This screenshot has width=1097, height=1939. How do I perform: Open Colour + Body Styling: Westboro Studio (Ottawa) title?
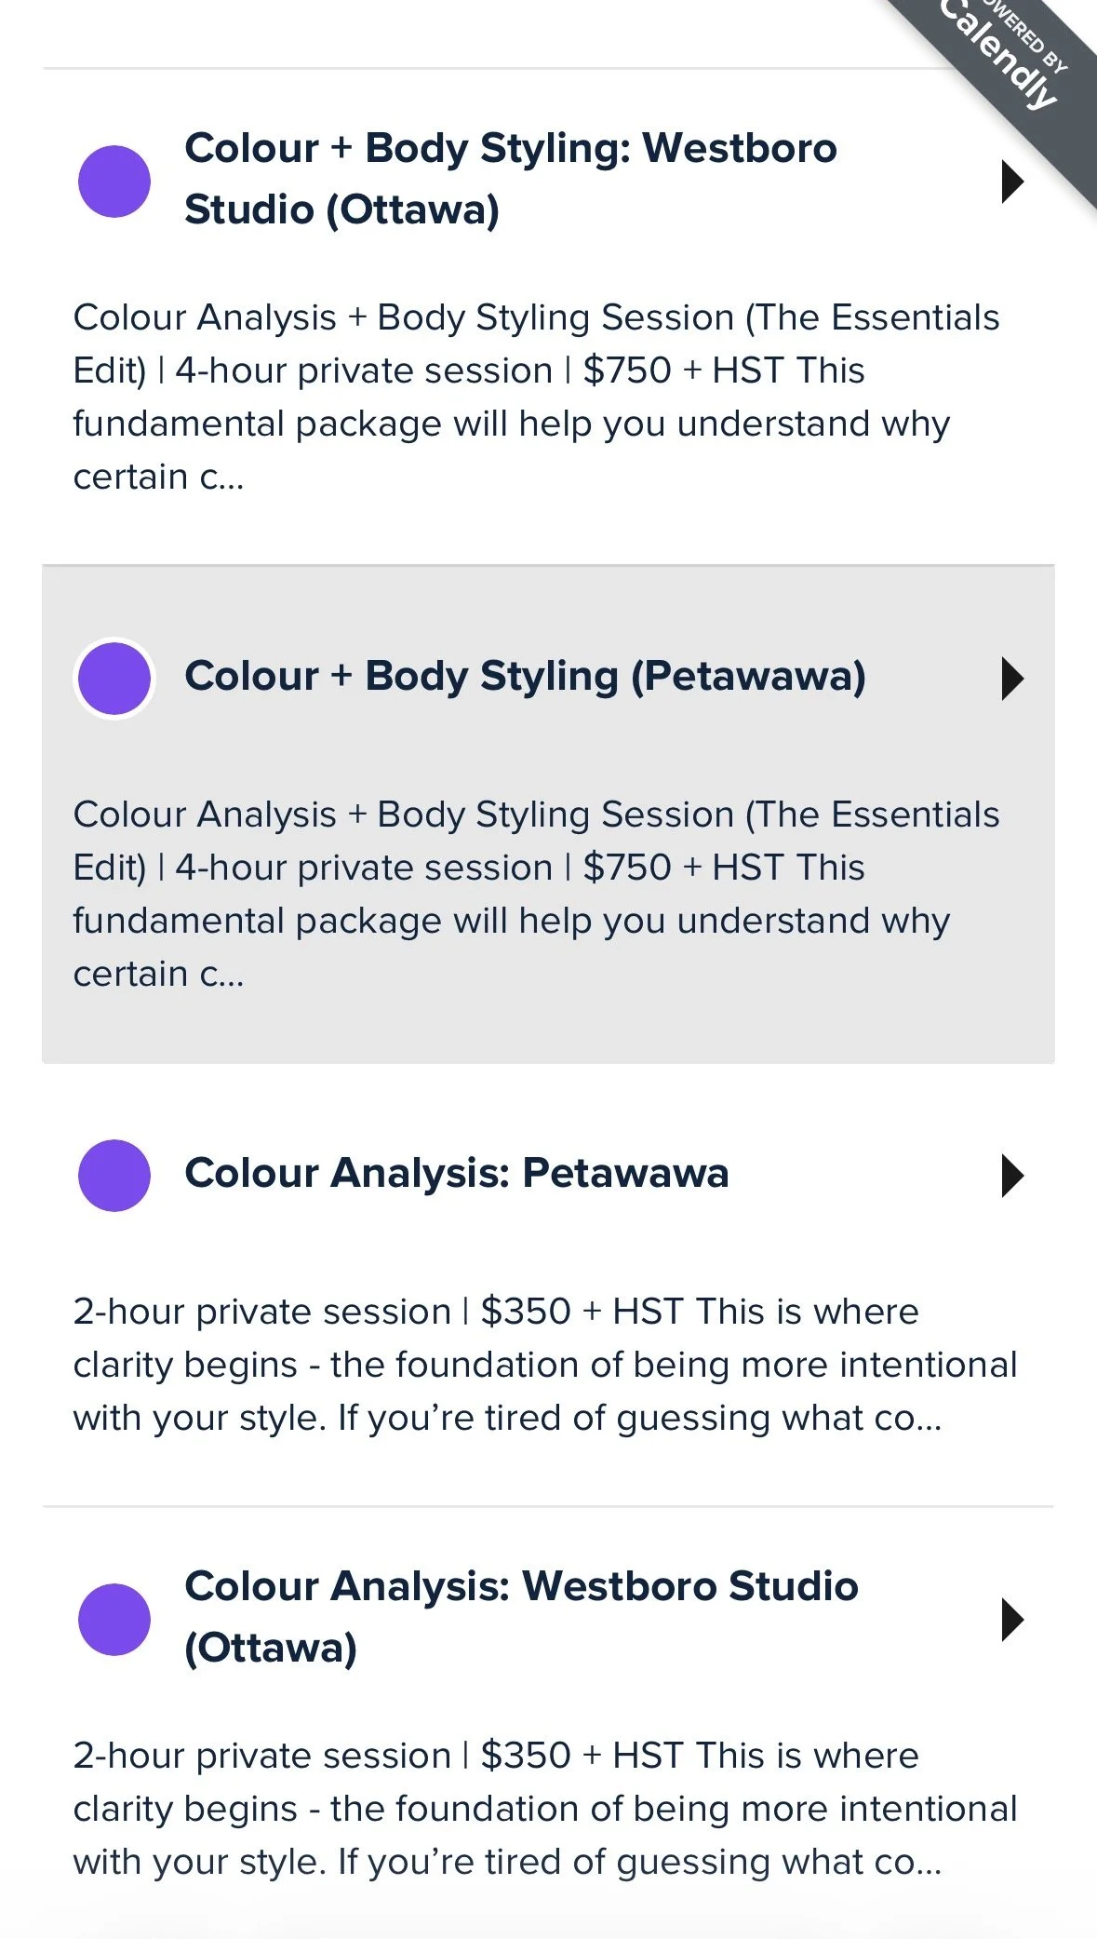tap(510, 149)
